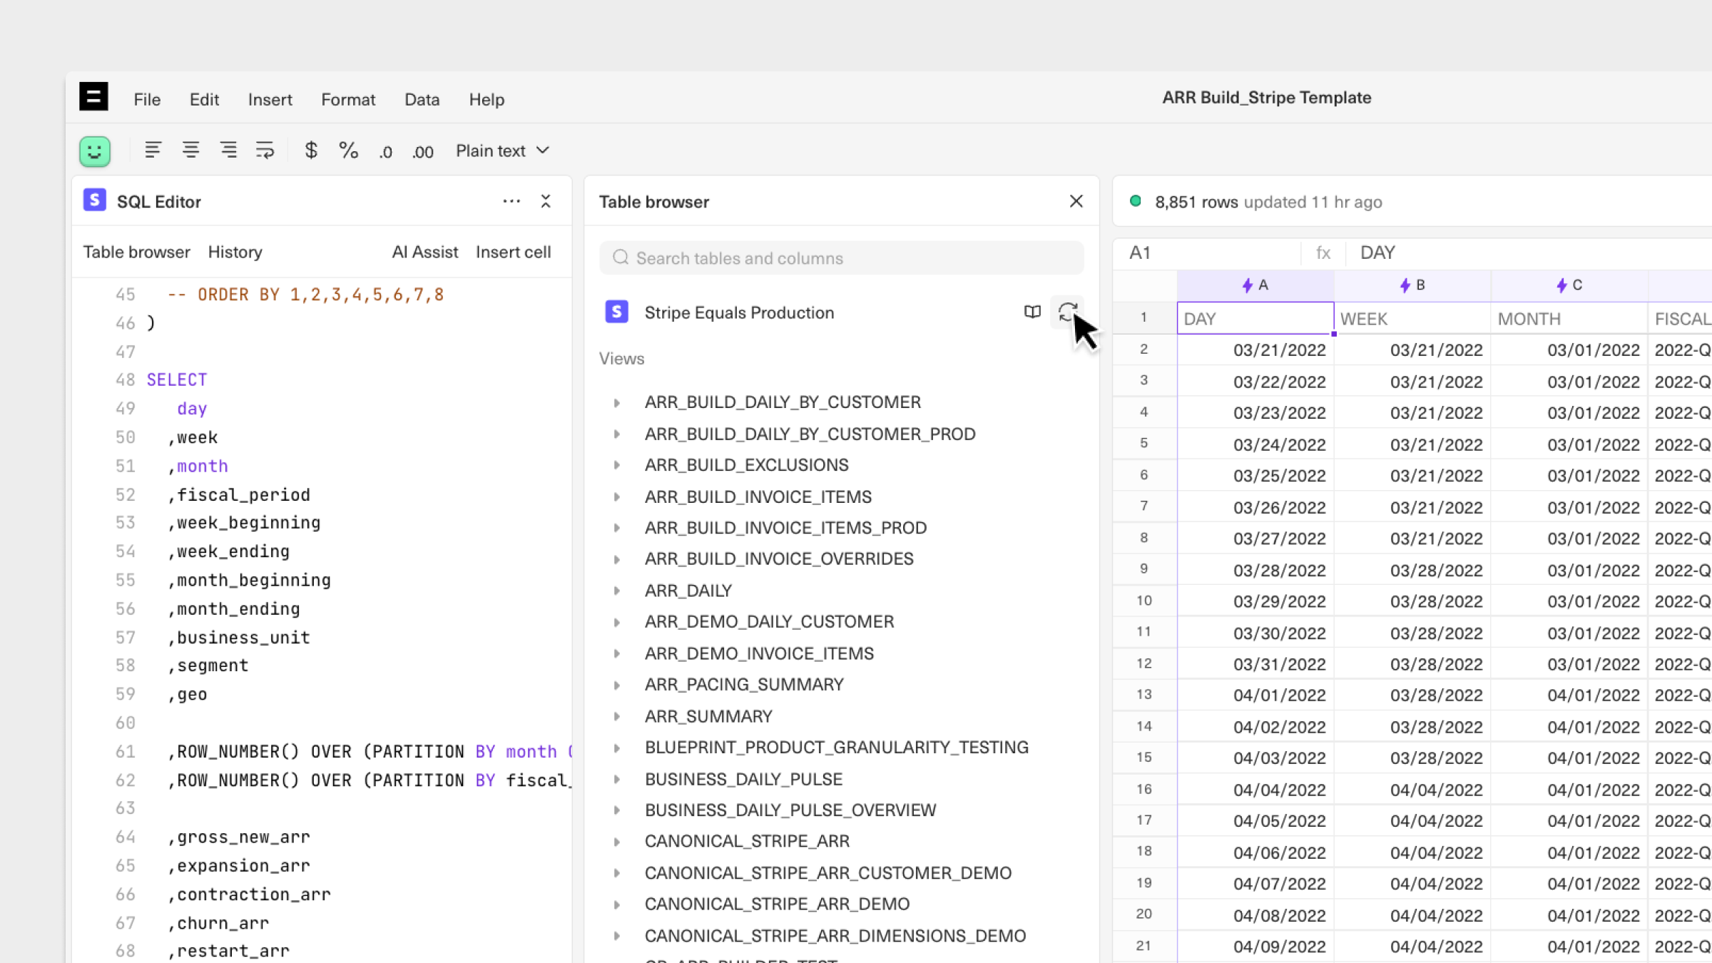Click the align center toolbar icon
This screenshot has width=1712, height=963.
pos(190,151)
